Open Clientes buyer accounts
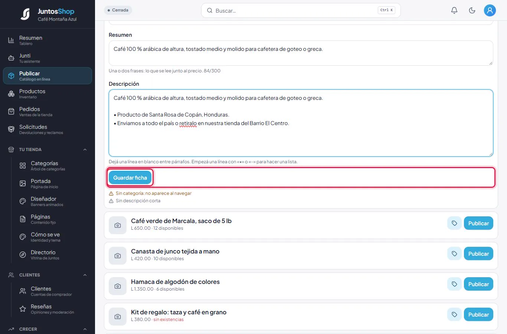507x334 pixels. point(53,291)
